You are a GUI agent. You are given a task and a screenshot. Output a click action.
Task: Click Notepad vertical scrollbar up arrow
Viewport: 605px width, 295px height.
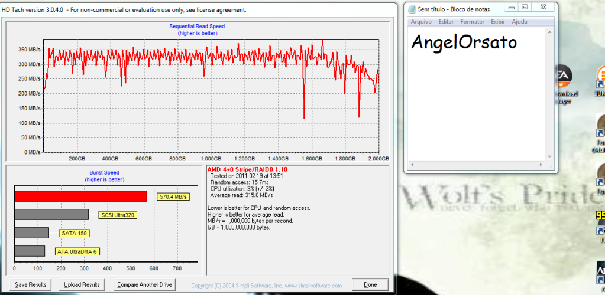click(x=551, y=32)
